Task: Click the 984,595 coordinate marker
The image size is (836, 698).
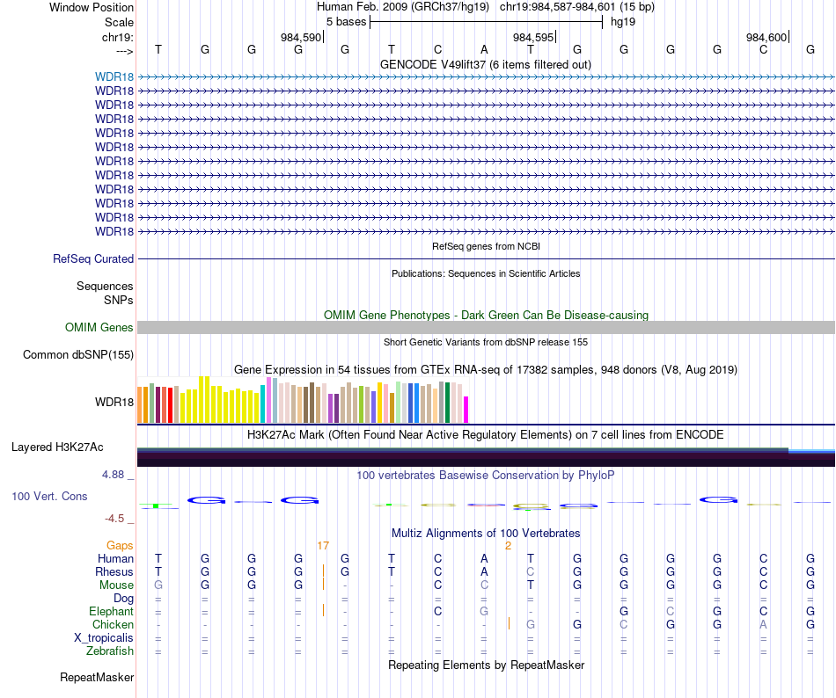Action: [x=534, y=37]
